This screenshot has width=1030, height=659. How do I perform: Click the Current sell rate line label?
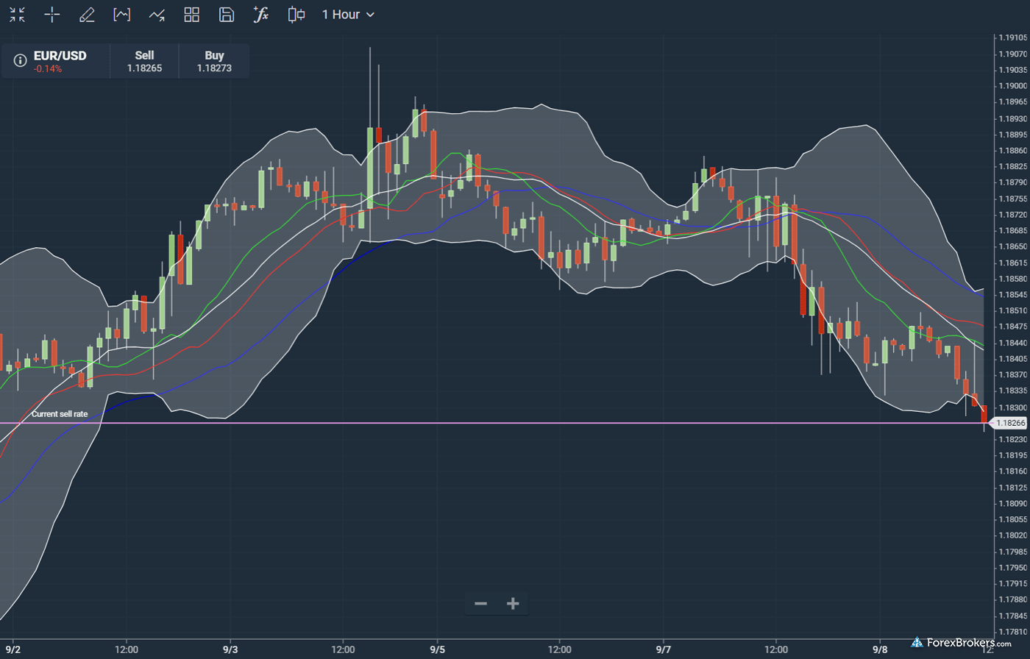[x=60, y=414]
